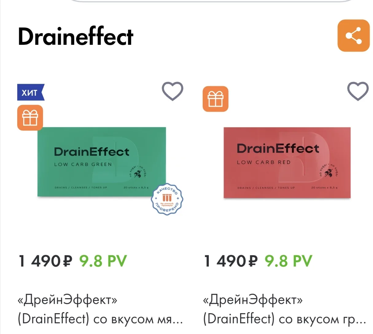373x334 pixels.
Task: Click 9.8 PV under red product
Action: click(289, 261)
